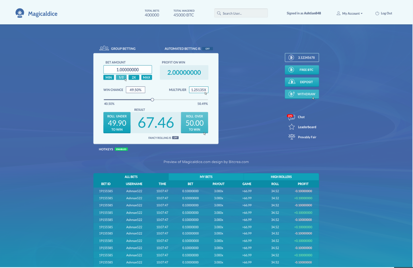The height and width of the screenshot is (268, 413).
Task: Open the Chat link text
Action: click(301, 117)
